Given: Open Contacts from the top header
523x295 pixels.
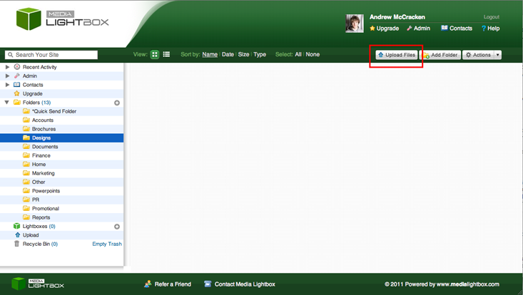Looking at the screenshot, I should (x=457, y=29).
